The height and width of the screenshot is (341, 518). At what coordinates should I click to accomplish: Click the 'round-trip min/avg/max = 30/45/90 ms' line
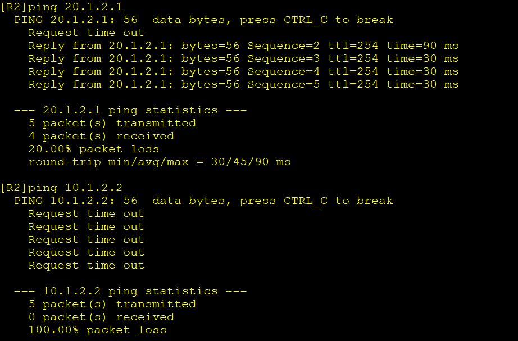pos(159,162)
